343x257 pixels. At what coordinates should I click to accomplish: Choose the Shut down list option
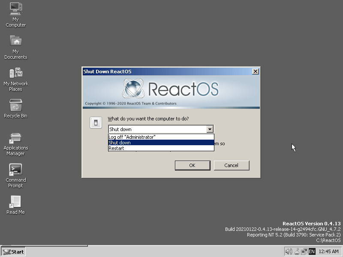tap(161, 143)
